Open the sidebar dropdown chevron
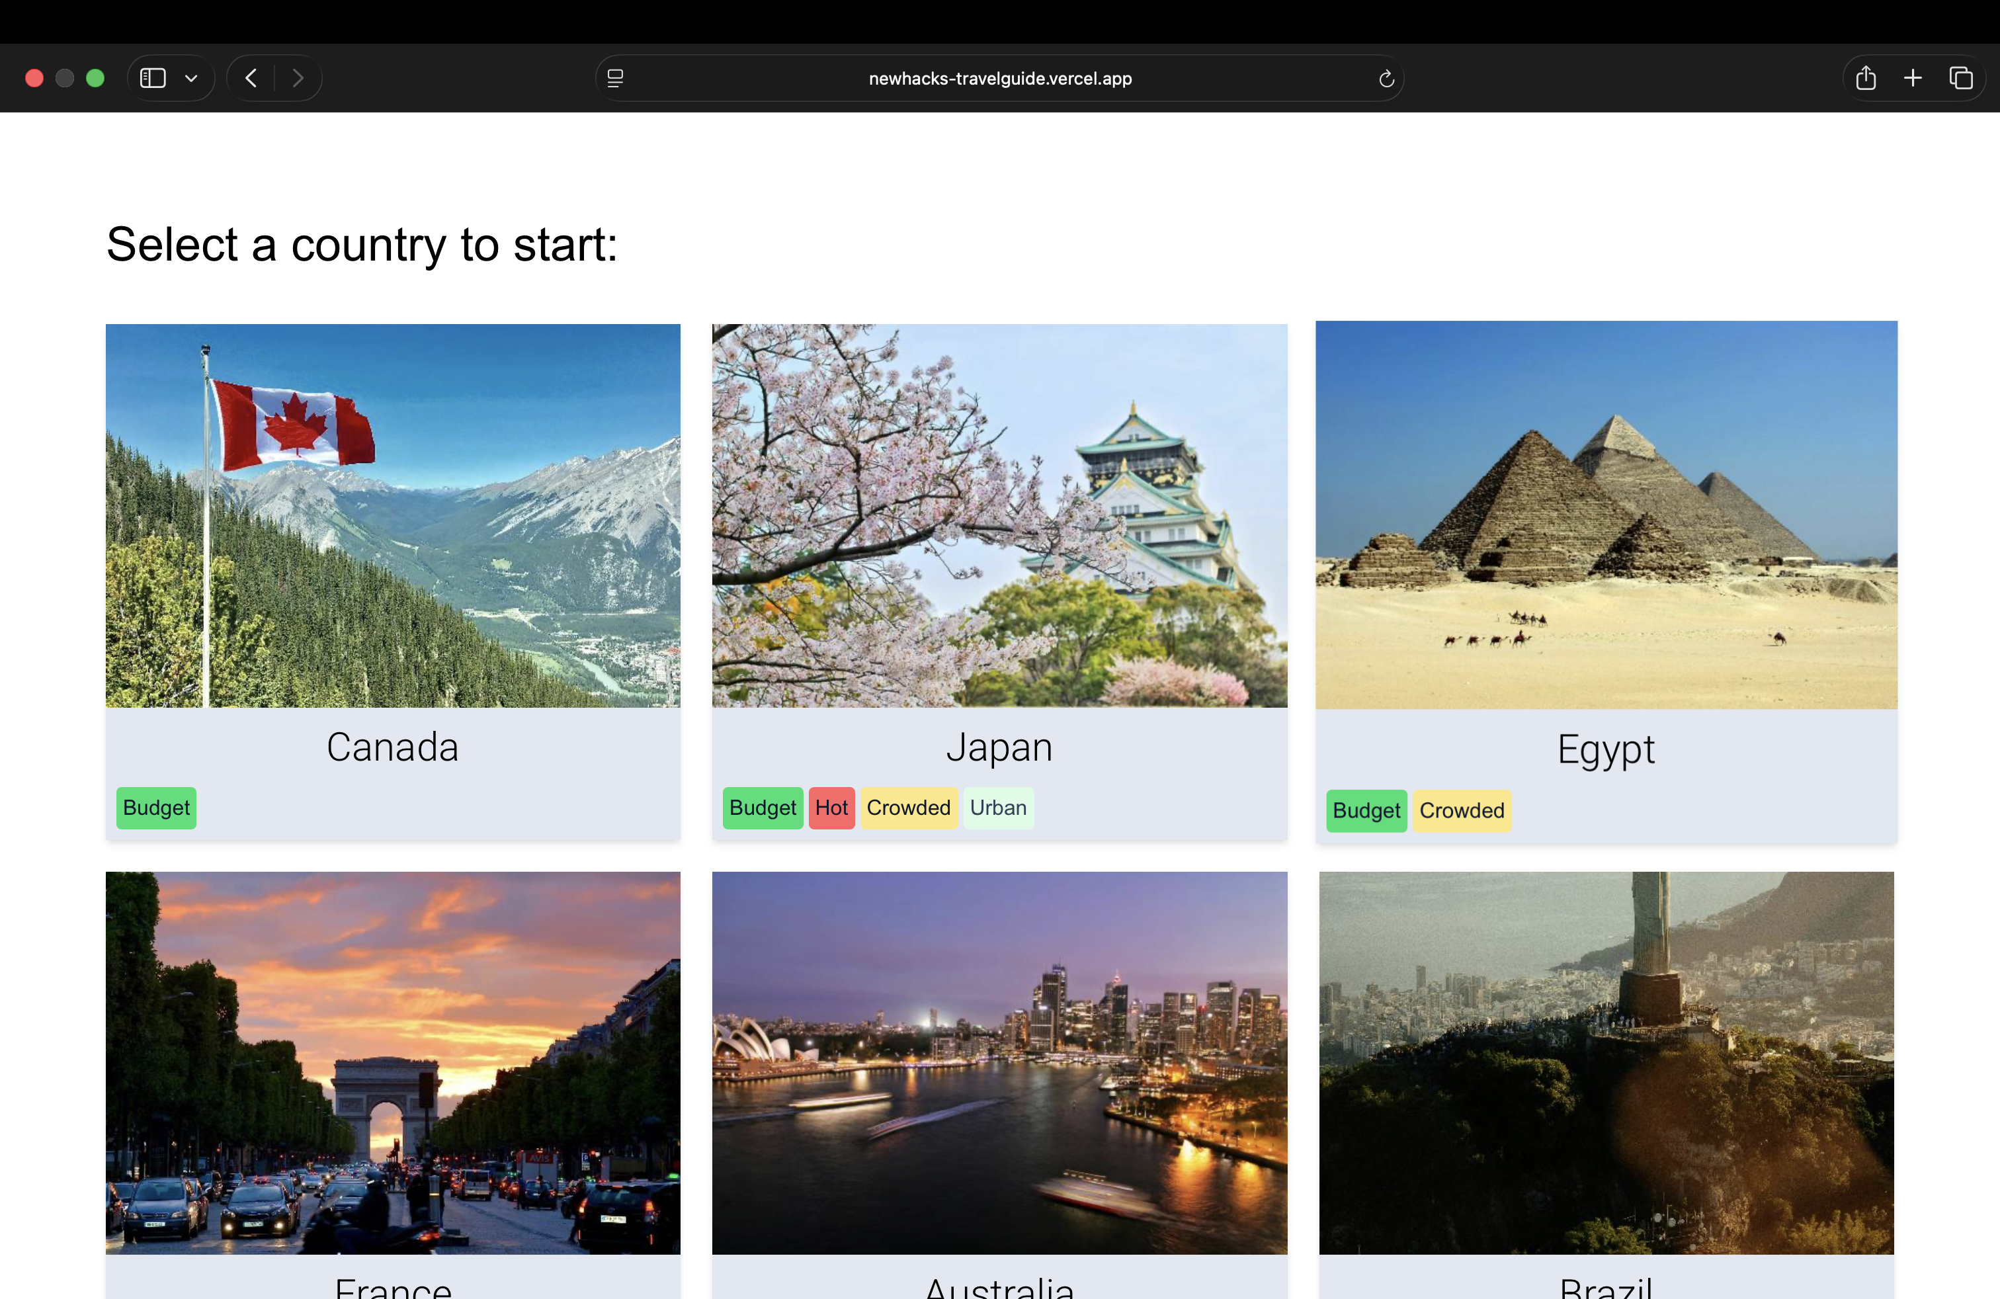 point(192,78)
